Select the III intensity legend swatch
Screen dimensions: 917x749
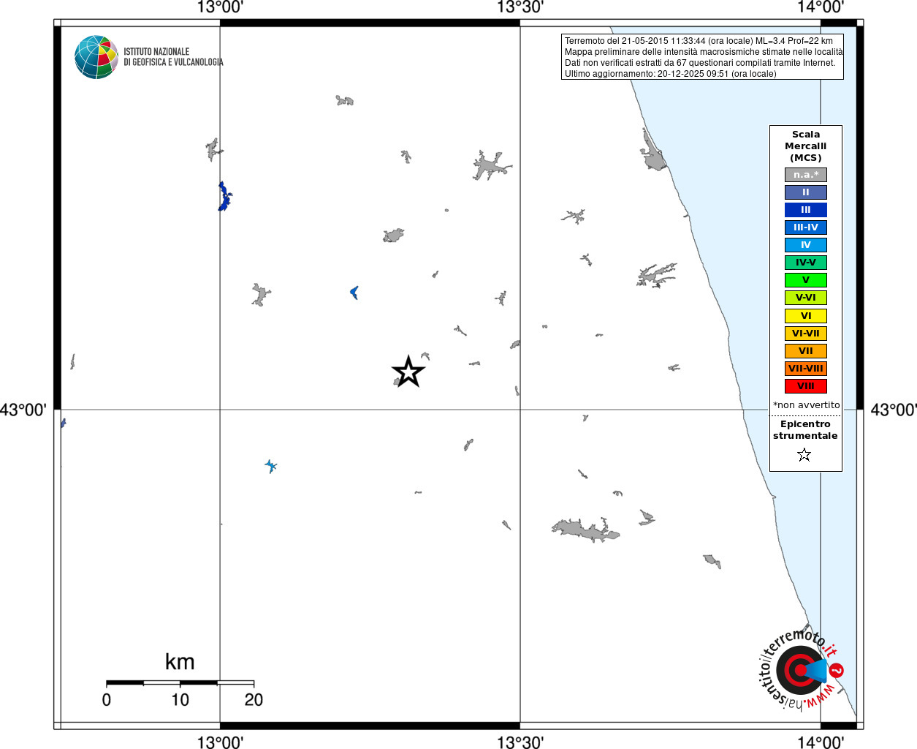(806, 210)
